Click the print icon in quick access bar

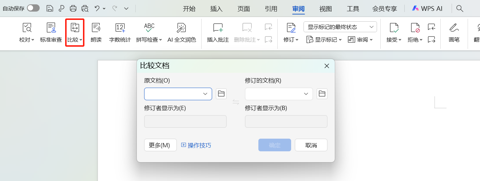[x=73, y=8]
